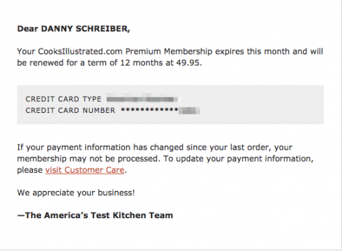Select the "CREDIT CARD TYPE" label
Screen dimensions: 342x251
[x=64, y=99]
